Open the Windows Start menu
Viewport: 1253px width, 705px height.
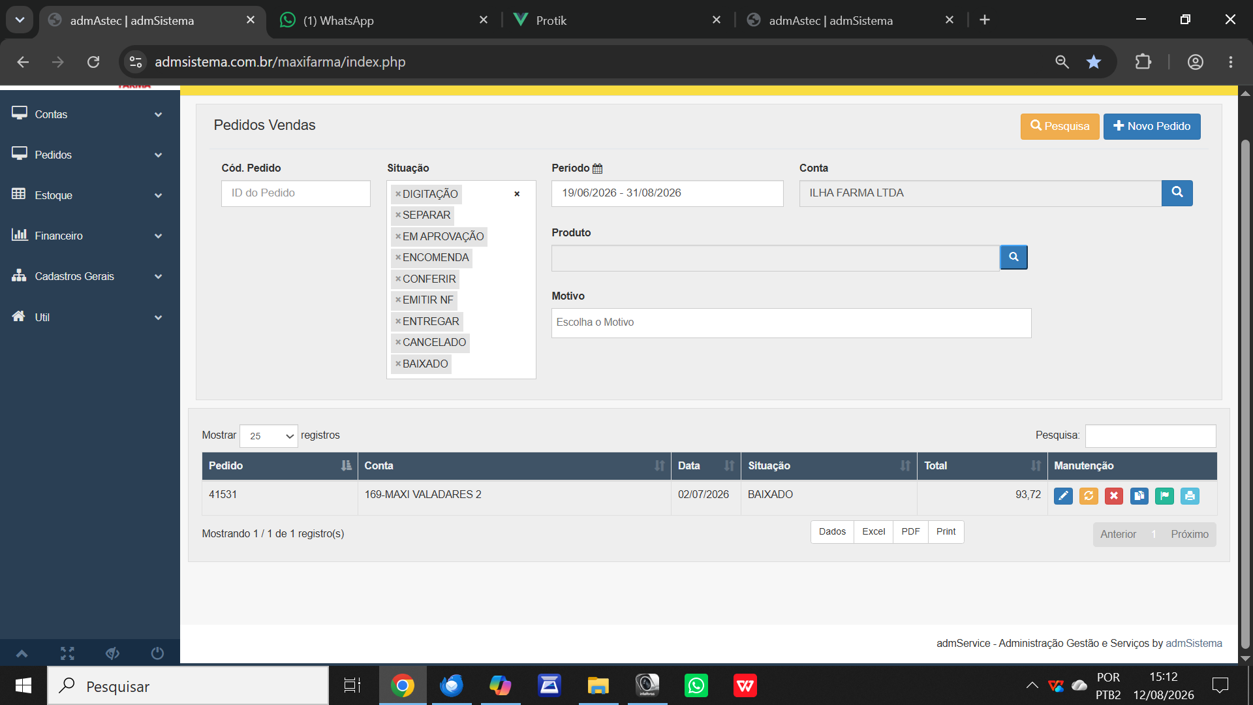point(23,685)
